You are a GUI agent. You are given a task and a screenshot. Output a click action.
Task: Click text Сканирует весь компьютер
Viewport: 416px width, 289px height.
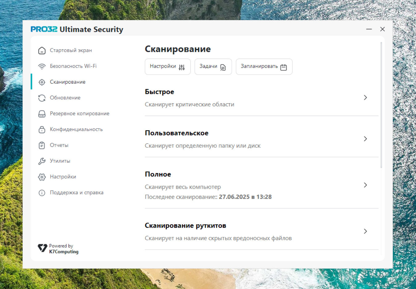coord(183,187)
